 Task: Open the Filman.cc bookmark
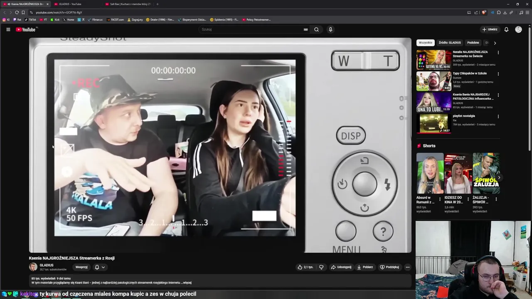tap(95, 20)
